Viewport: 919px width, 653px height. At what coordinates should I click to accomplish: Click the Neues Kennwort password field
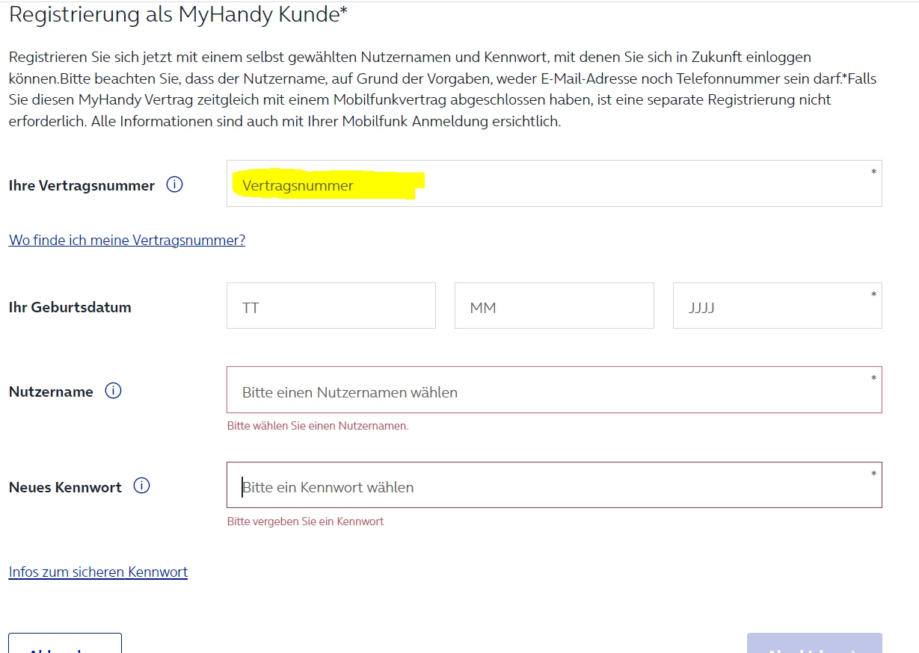554,485
